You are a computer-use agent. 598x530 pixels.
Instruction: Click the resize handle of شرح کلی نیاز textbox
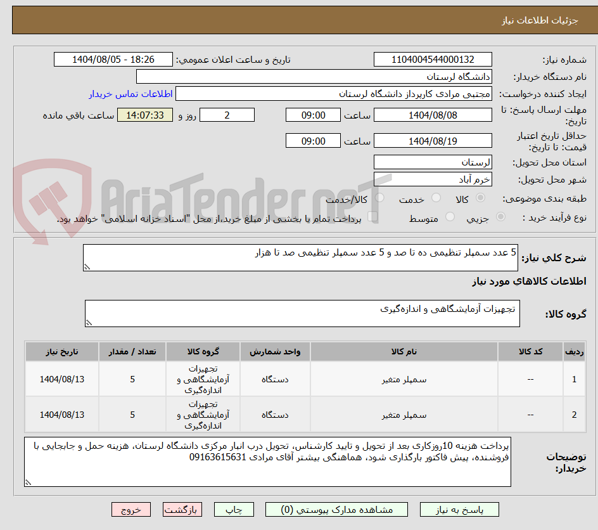point(89,265)
